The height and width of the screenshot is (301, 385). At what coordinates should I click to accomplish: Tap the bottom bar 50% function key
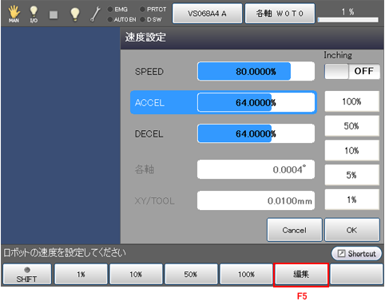(191, 274)
